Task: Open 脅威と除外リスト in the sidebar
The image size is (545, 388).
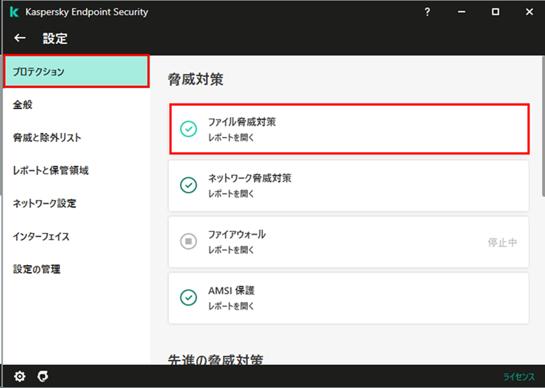Action: tap(76, 138)
